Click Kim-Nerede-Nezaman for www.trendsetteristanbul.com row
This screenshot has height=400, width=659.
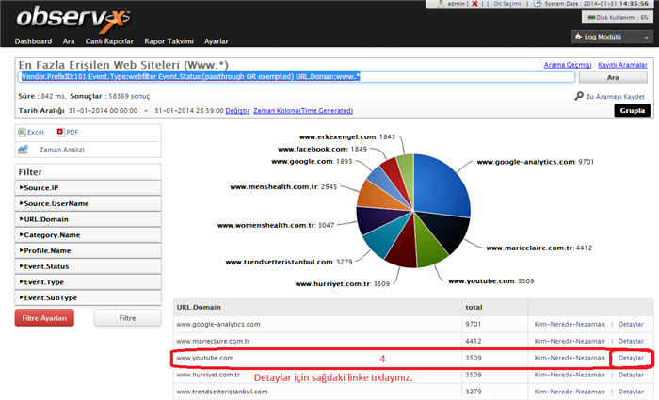click(570, 392)
